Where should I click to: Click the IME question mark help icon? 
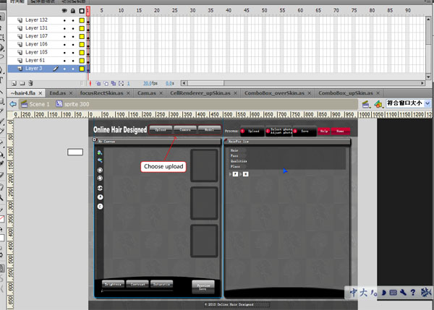pos(413,293)
